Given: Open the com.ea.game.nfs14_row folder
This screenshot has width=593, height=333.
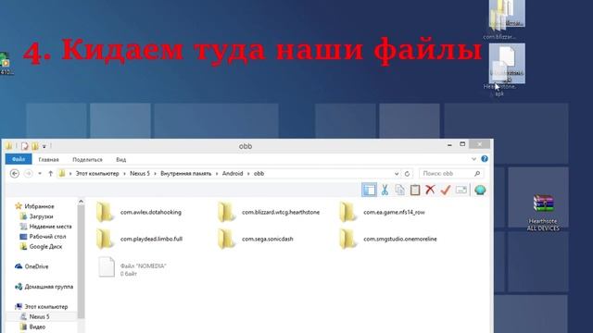Looking at the screenshot, I should coord(383,212).
